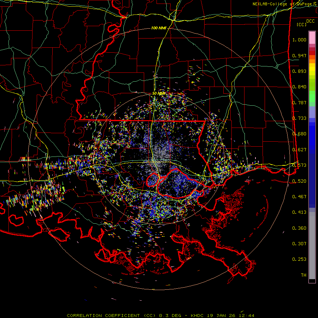Click the 0.840 scale label

tap(299, 87)
